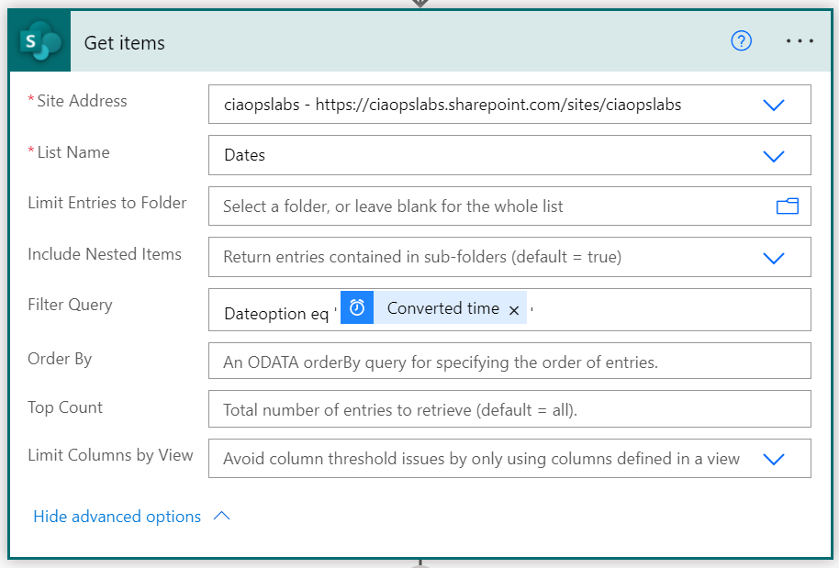Click the clock icon on Converted time token
This screenshot has width=839, height=568.
[x=357, y=308]
